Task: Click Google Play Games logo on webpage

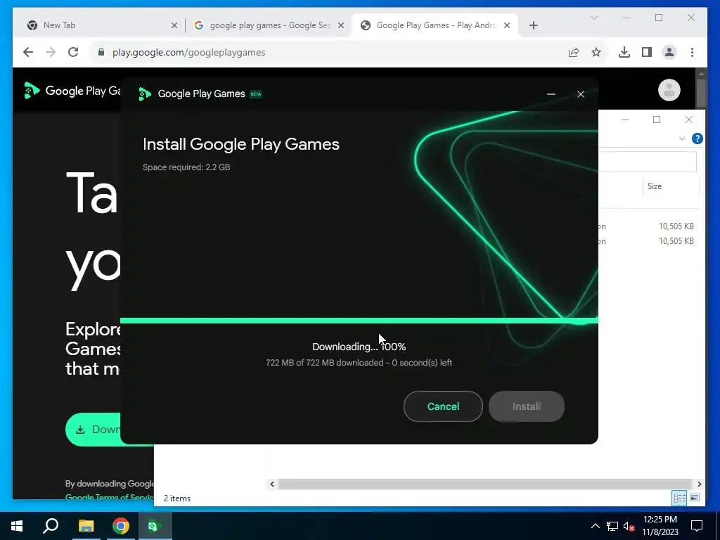Action: click(x=72, y=91)
